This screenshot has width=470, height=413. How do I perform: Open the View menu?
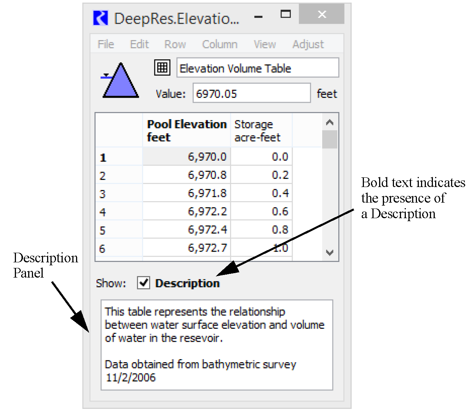(264, 44)
